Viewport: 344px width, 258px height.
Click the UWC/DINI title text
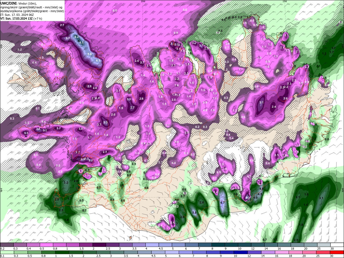click(9, 3)
